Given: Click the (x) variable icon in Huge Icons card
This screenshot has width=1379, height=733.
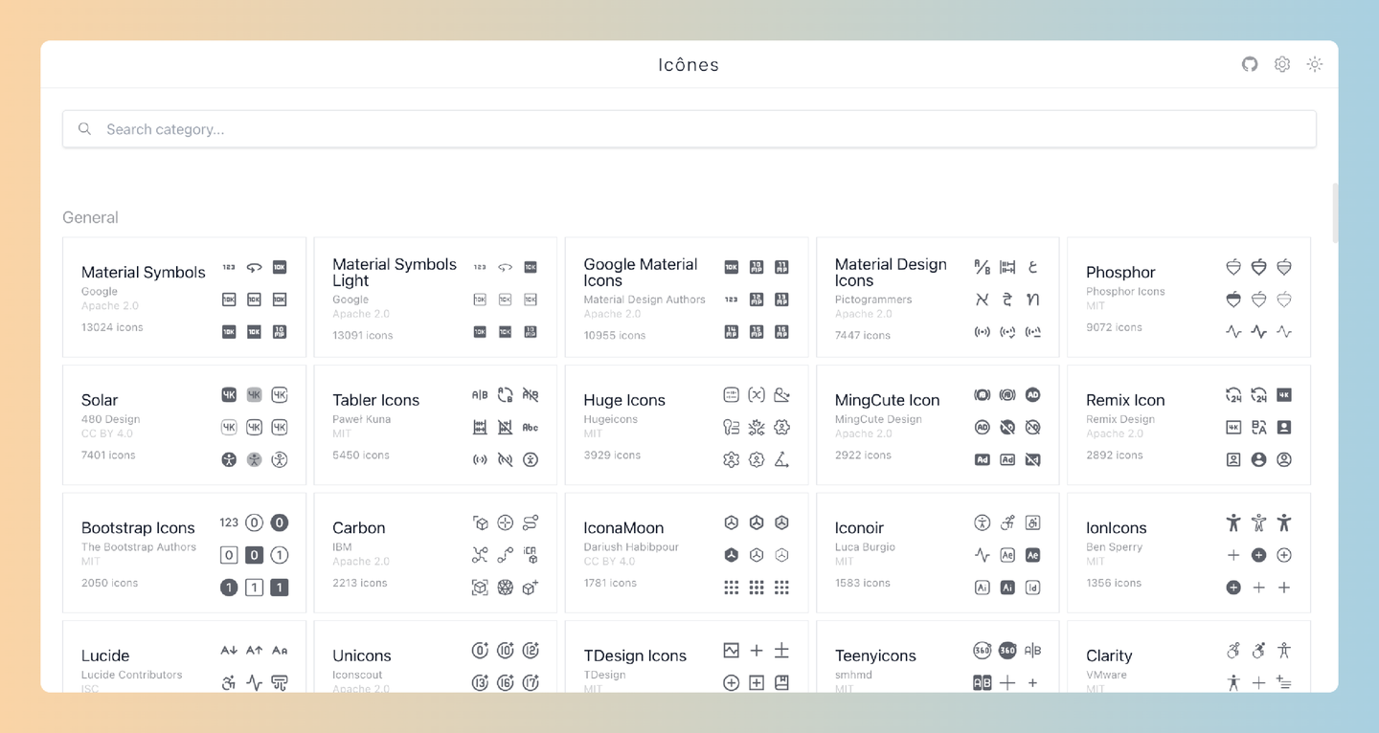Looking at the screenshot, I should (757, 395).
